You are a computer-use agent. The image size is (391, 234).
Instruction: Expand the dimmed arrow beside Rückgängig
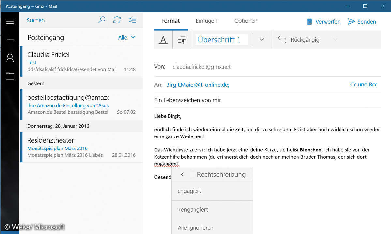coord(335,40)
